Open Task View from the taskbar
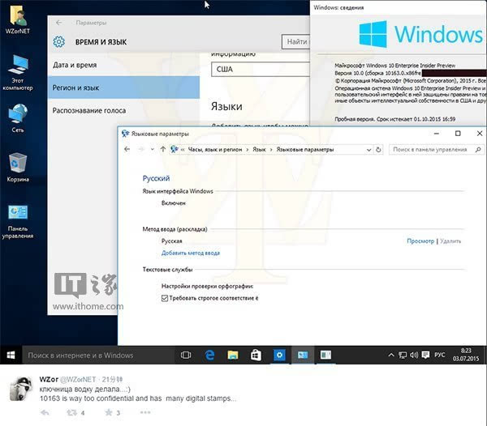This screenshot has width=487, height=426. point(186,355)
